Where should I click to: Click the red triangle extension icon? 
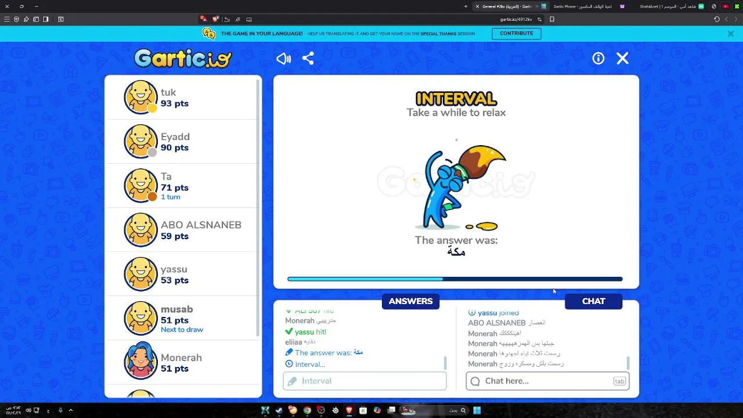point(203,19)
